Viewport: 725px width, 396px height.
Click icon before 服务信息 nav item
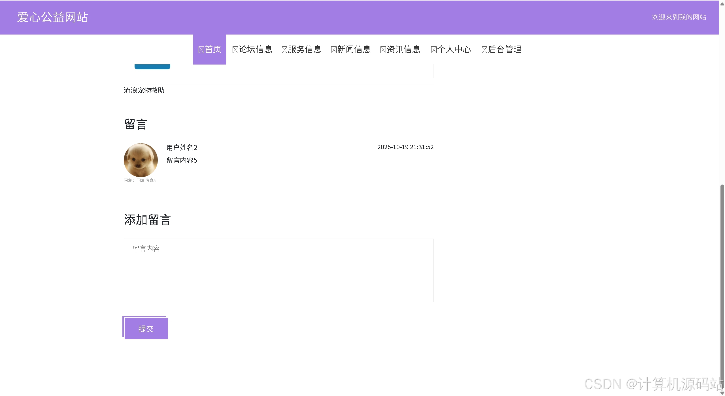(284, 50)
